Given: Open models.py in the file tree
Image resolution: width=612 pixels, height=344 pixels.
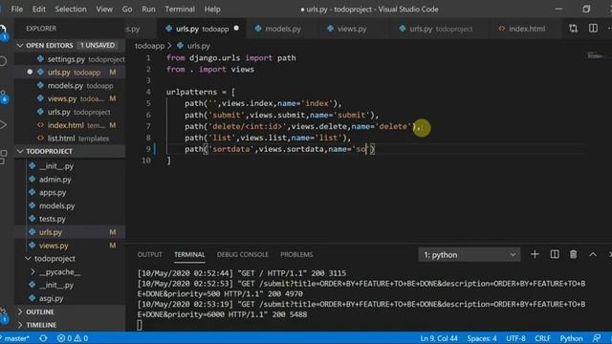Looking at the screenshot, I should [70, 206].
